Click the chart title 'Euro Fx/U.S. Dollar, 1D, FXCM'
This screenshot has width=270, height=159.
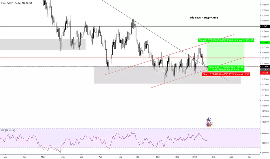[x=17, y=3]
